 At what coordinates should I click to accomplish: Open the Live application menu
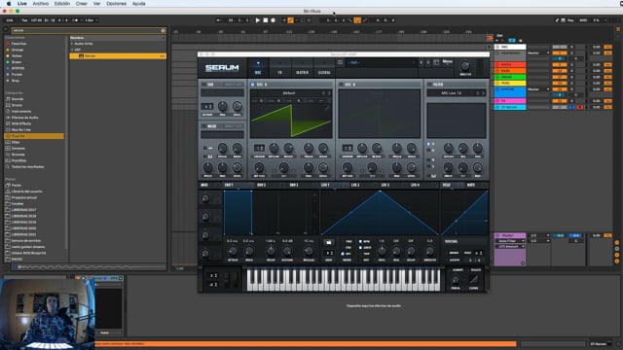tap(22, 4)
